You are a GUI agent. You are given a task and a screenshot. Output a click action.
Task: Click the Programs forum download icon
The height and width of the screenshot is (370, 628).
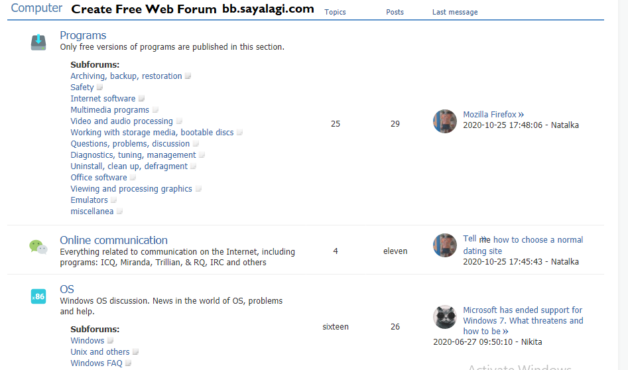(x=38, y=42)
